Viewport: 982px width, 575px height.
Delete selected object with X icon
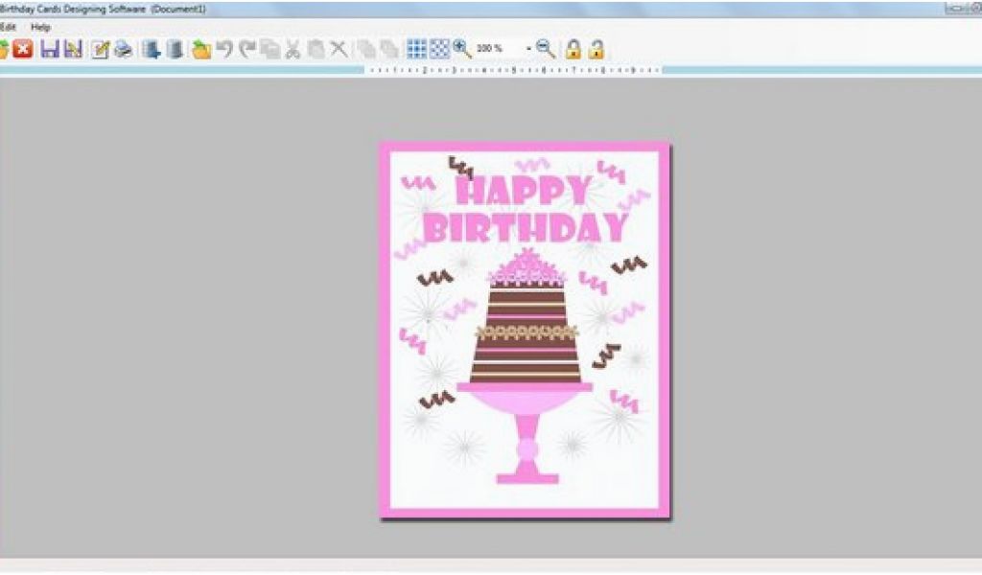pos(339,49)
